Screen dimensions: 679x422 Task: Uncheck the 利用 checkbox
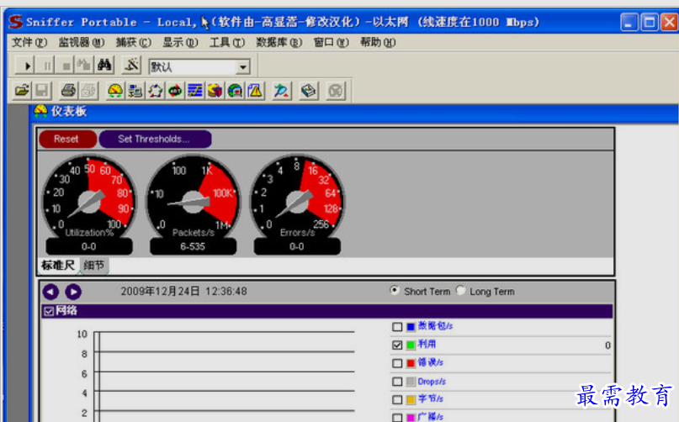[397, 345]
